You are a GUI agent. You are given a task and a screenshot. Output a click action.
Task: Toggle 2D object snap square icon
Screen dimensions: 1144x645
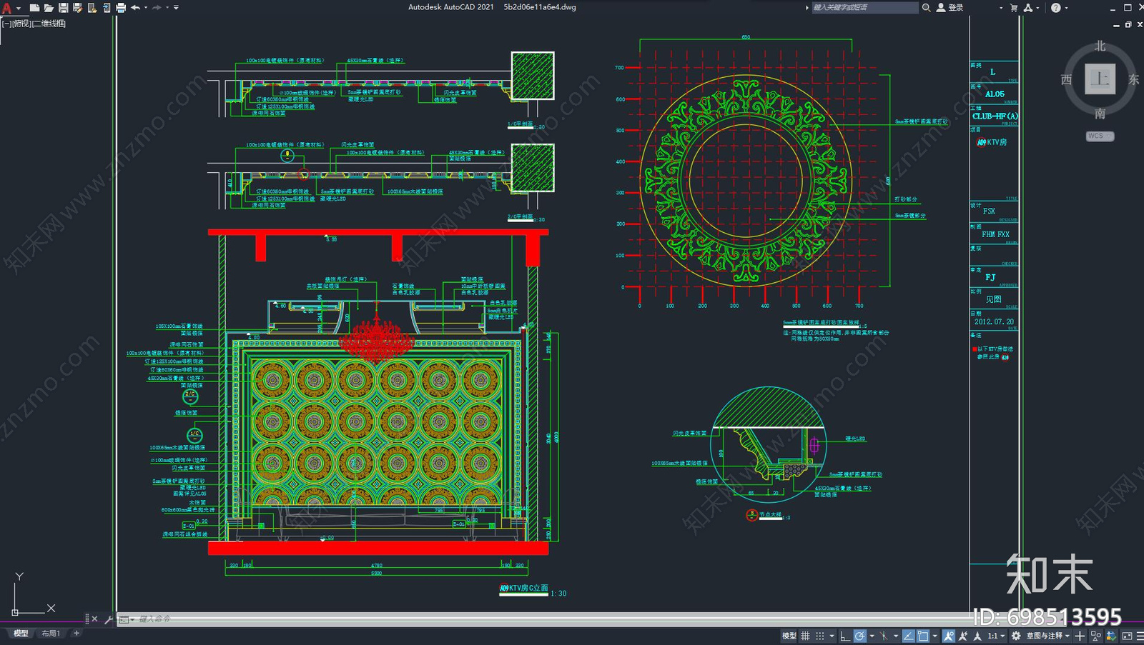(x=923, y=636)
